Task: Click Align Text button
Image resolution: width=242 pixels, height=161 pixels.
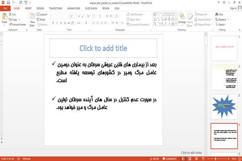Action: 134,20
